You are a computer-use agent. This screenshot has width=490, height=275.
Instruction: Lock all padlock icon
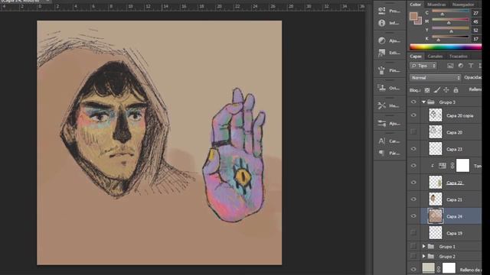click(x=456, y=90)
